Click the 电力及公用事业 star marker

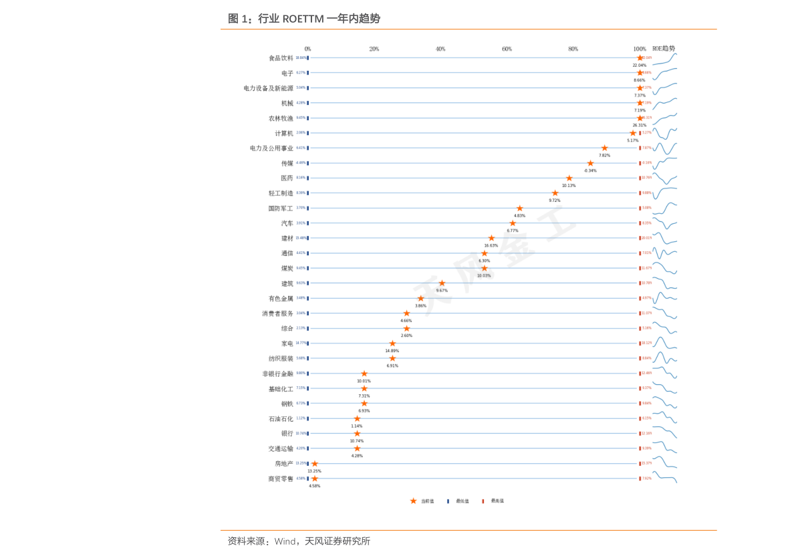604,148
